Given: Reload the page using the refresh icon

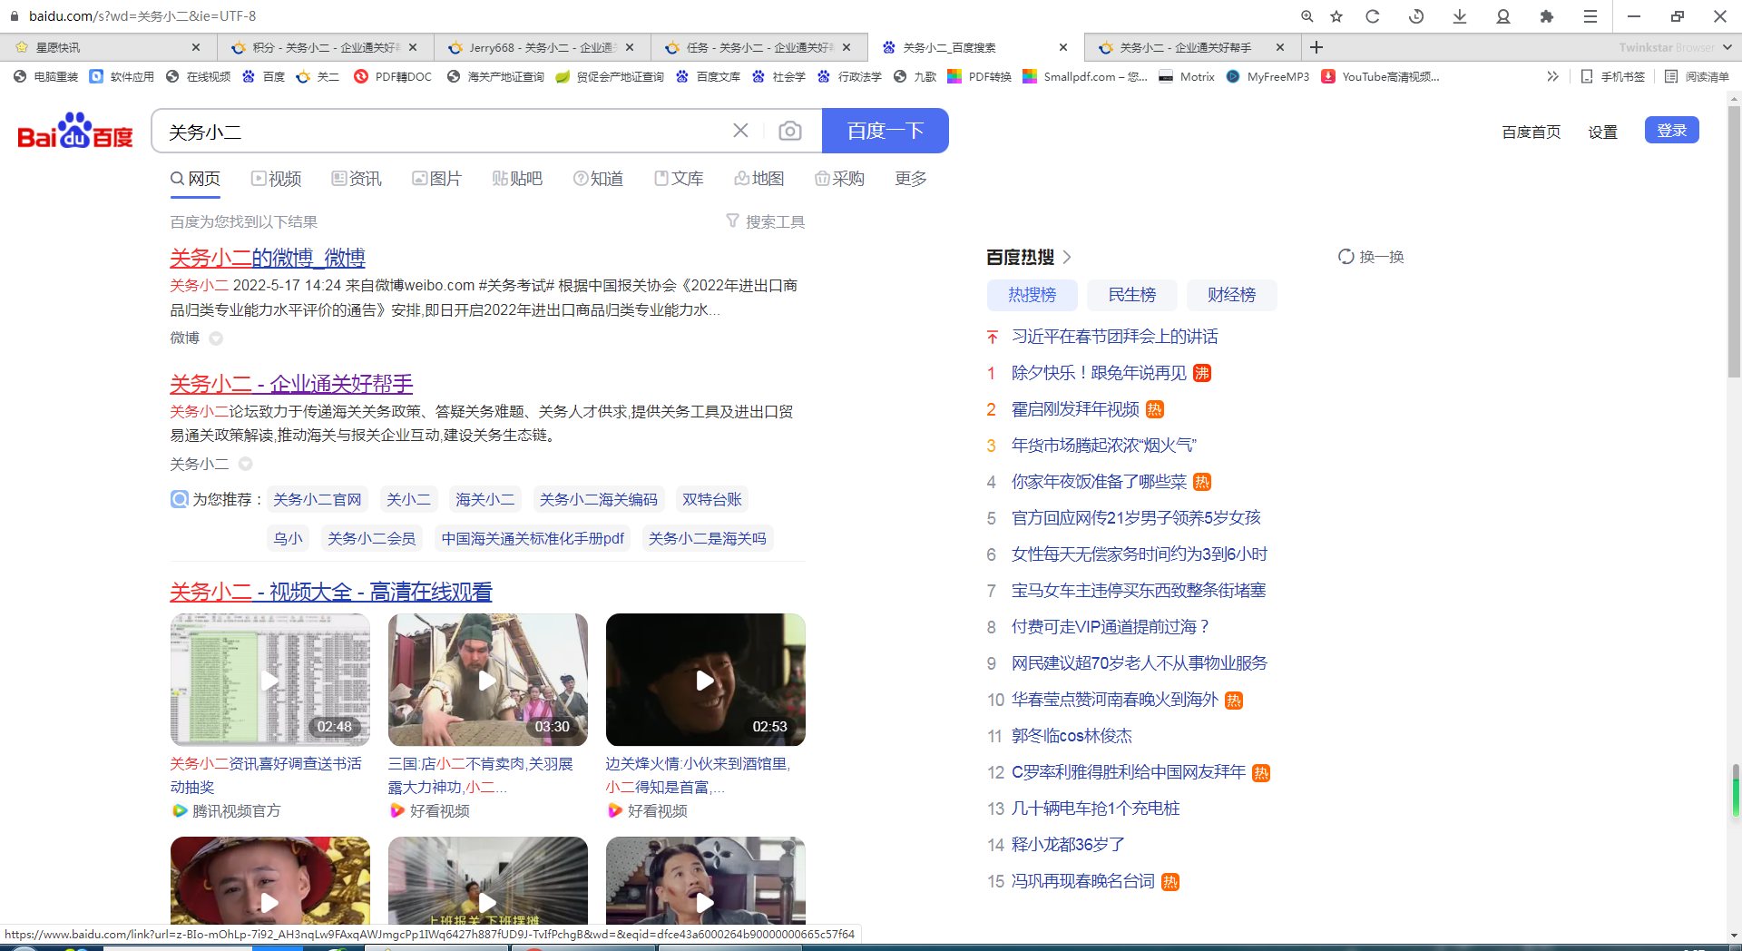Looking at the screenshot, I should pos(1373,16).
